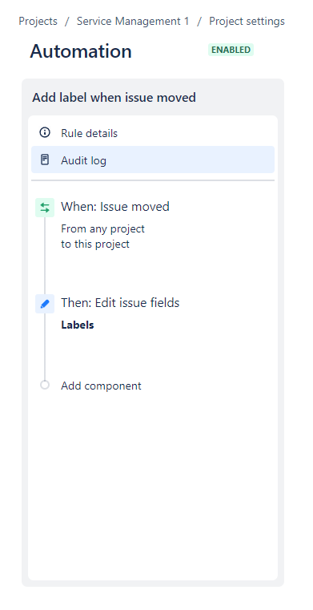
Task: Select the 'When: Issue moved' trigger
Action: (x=115, y=207)
